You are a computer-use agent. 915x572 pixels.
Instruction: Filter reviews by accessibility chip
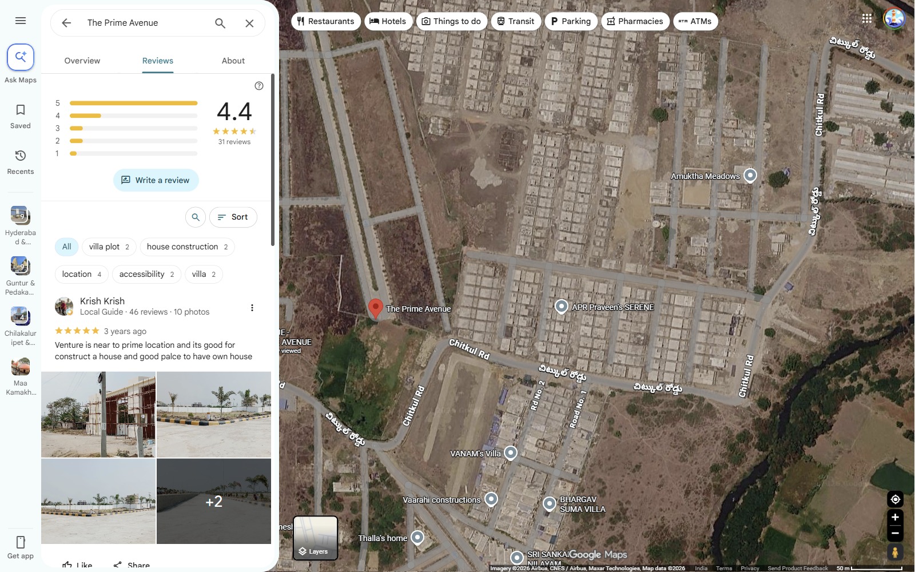coord(146,275)
